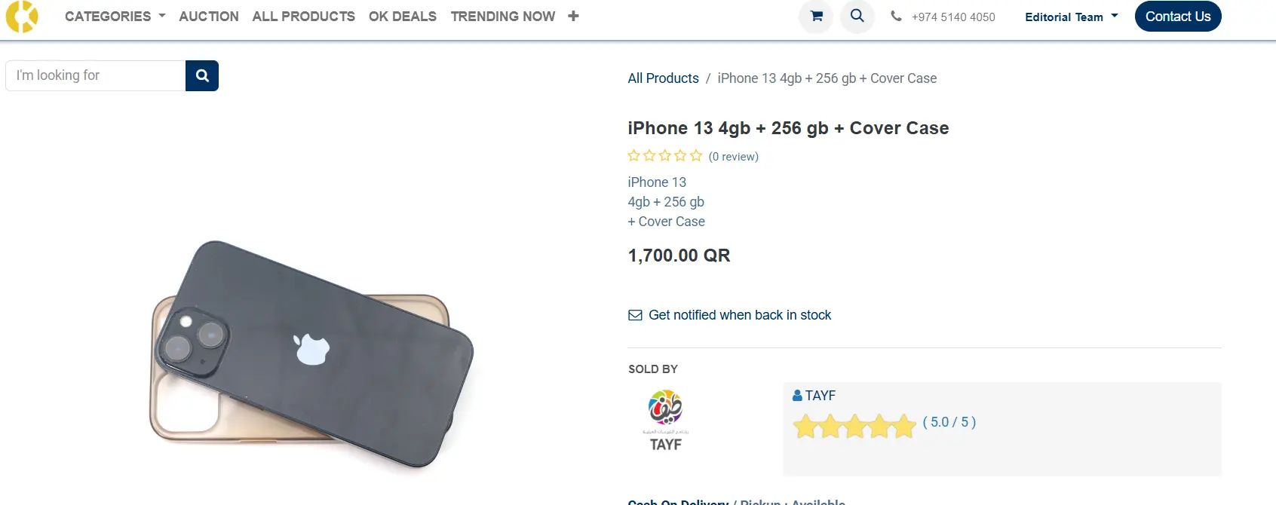Image resolution: width=1276 pixels, height=505 pixels.
Task: Click the TAYF seller name link
Action: [x=820, y=396]
